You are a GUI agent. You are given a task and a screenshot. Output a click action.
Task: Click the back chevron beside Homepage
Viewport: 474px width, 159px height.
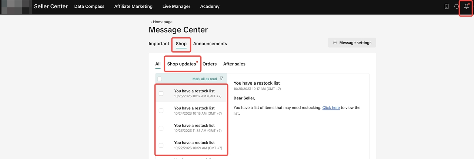click(x=151, y=22)
